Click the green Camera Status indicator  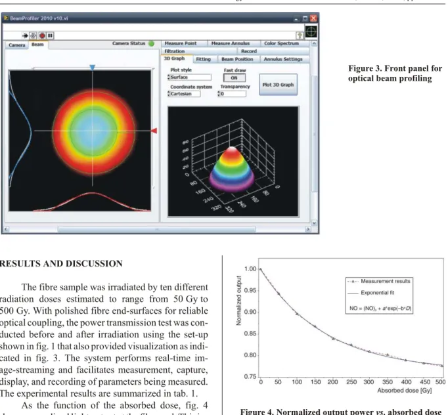pyautogui.click(x=152, y=43)
